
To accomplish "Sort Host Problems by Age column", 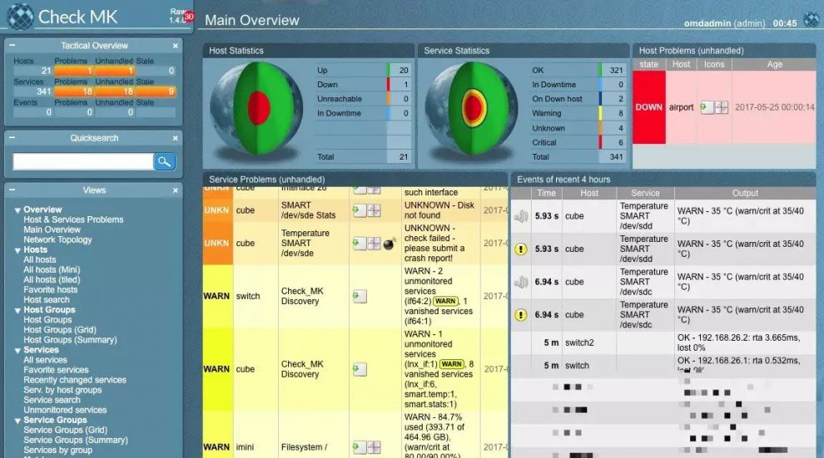I will (x=774, y=64).
